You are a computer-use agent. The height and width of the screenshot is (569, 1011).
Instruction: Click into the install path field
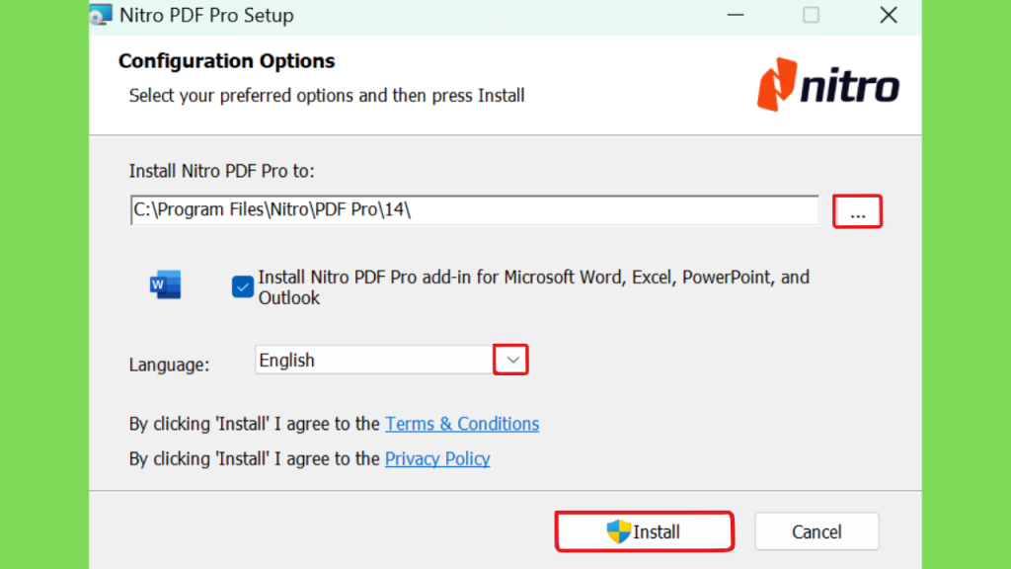click(475, 210)
